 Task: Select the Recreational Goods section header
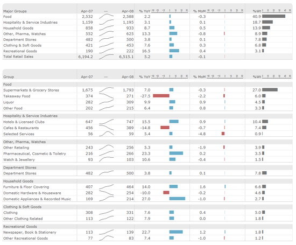coord(20,227)
